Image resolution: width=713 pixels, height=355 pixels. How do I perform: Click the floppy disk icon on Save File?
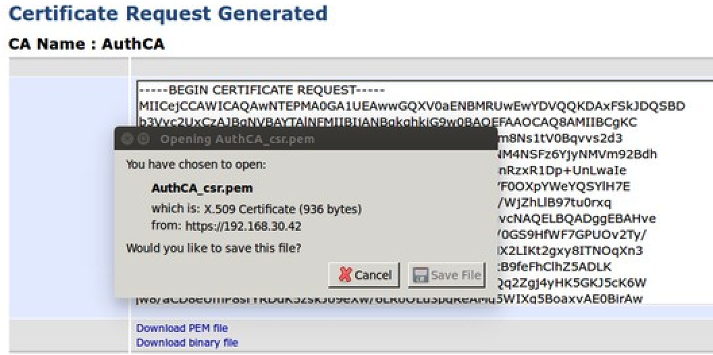point(421,275)
